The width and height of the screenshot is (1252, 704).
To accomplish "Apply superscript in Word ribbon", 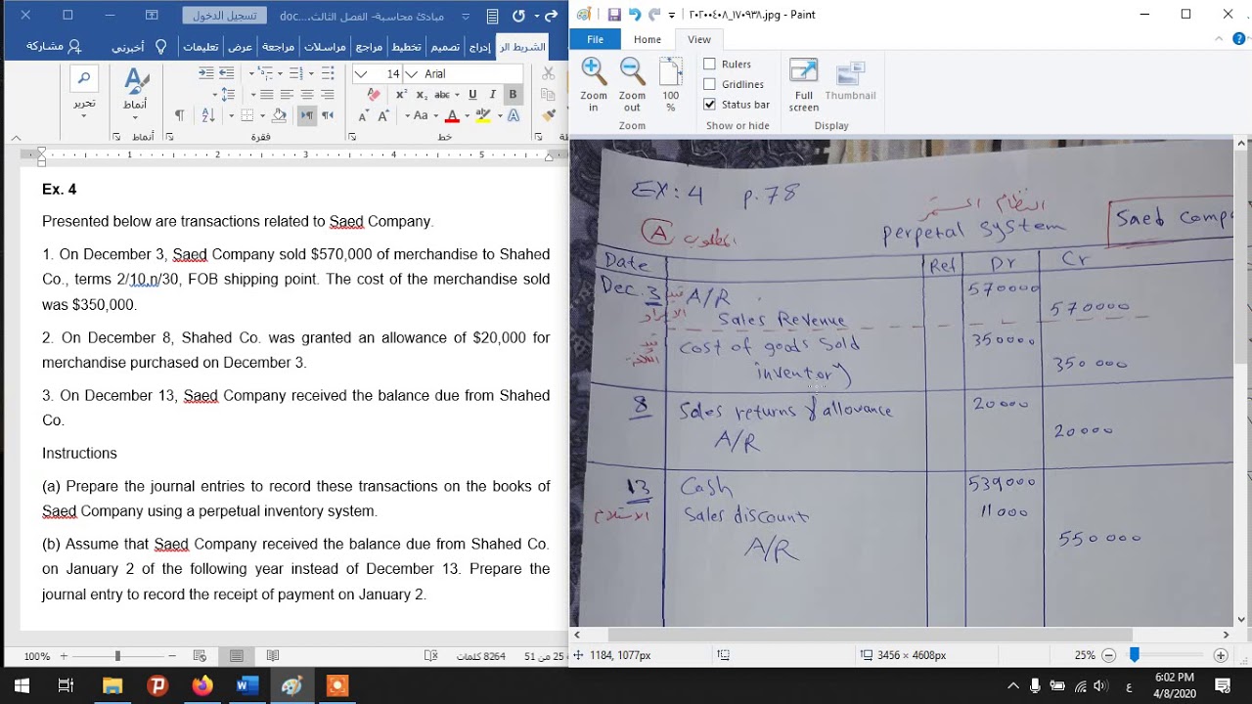I will 401,95.
